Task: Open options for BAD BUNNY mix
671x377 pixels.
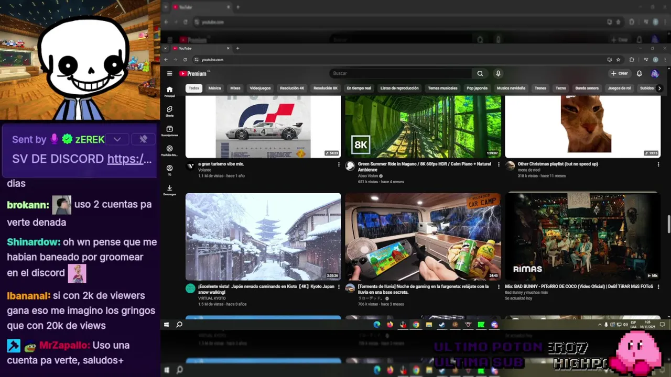Action: pos(658,287)
